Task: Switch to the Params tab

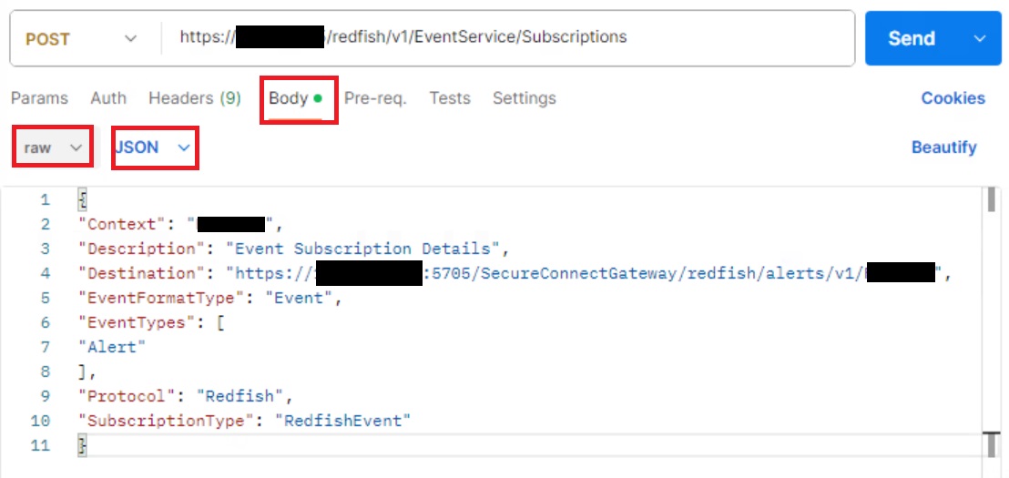Action: [x=39, y=98]
